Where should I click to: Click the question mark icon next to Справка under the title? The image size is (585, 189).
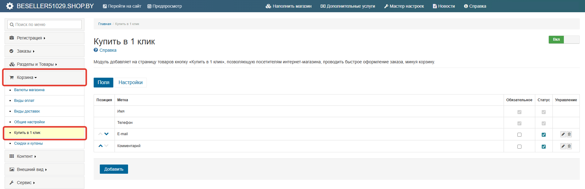tap(96, 50)
